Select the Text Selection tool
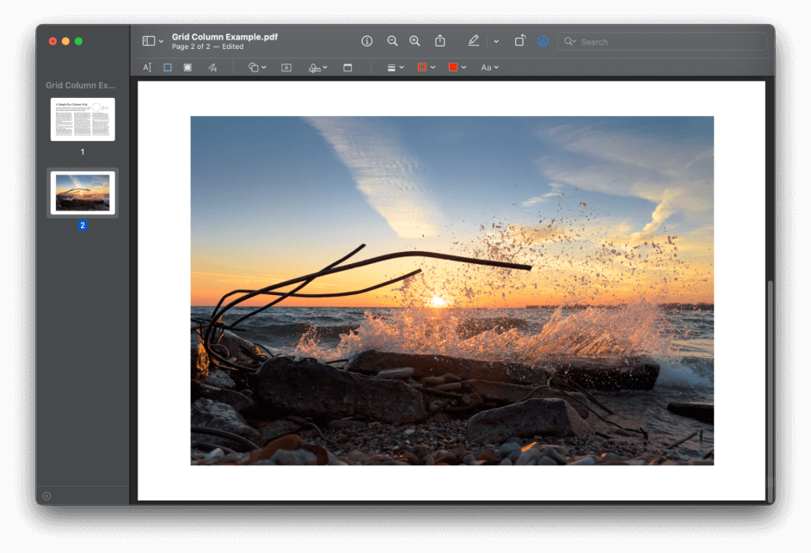Image resolution: width=811 pixels, height=553 pixels. pos(147,67)
